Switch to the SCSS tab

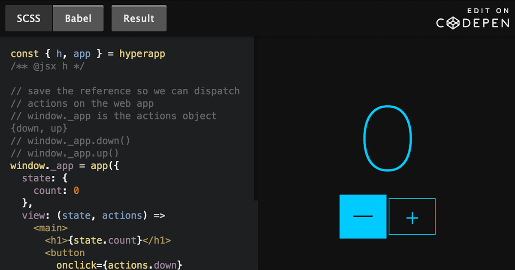(x=28, y=18)
